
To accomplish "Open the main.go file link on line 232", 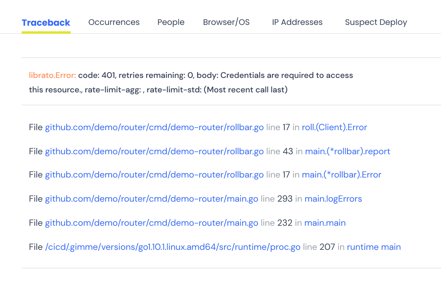I will tap(151, 223).
